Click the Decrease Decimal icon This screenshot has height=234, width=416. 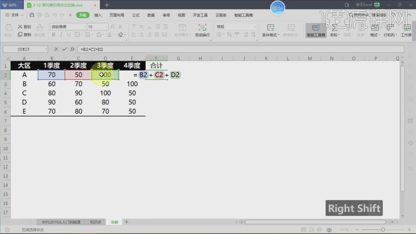[253, 35]
